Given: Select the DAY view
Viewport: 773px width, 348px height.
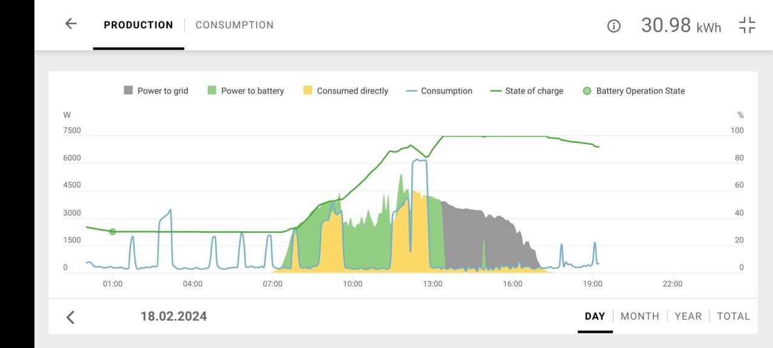Looking at the screenshot, I should coord(595,316).
